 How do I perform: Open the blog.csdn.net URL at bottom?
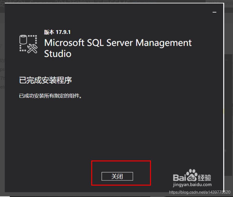pos(200,192)
